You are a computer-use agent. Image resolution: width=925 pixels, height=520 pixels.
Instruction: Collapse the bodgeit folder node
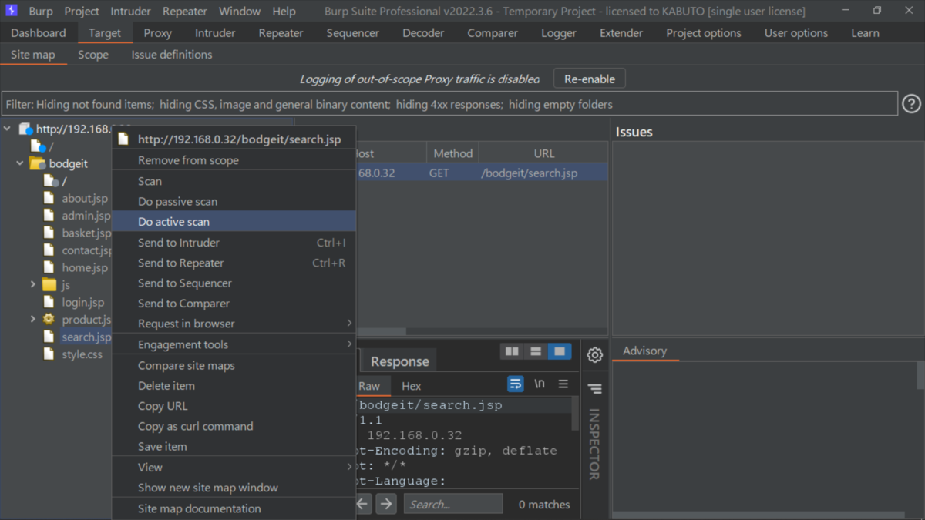pyautogui.click(x=20, y=163)
